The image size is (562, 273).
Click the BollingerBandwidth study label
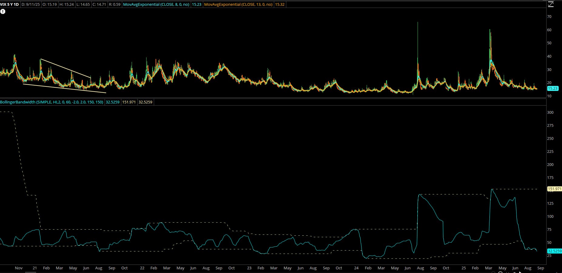click(52, 102)
